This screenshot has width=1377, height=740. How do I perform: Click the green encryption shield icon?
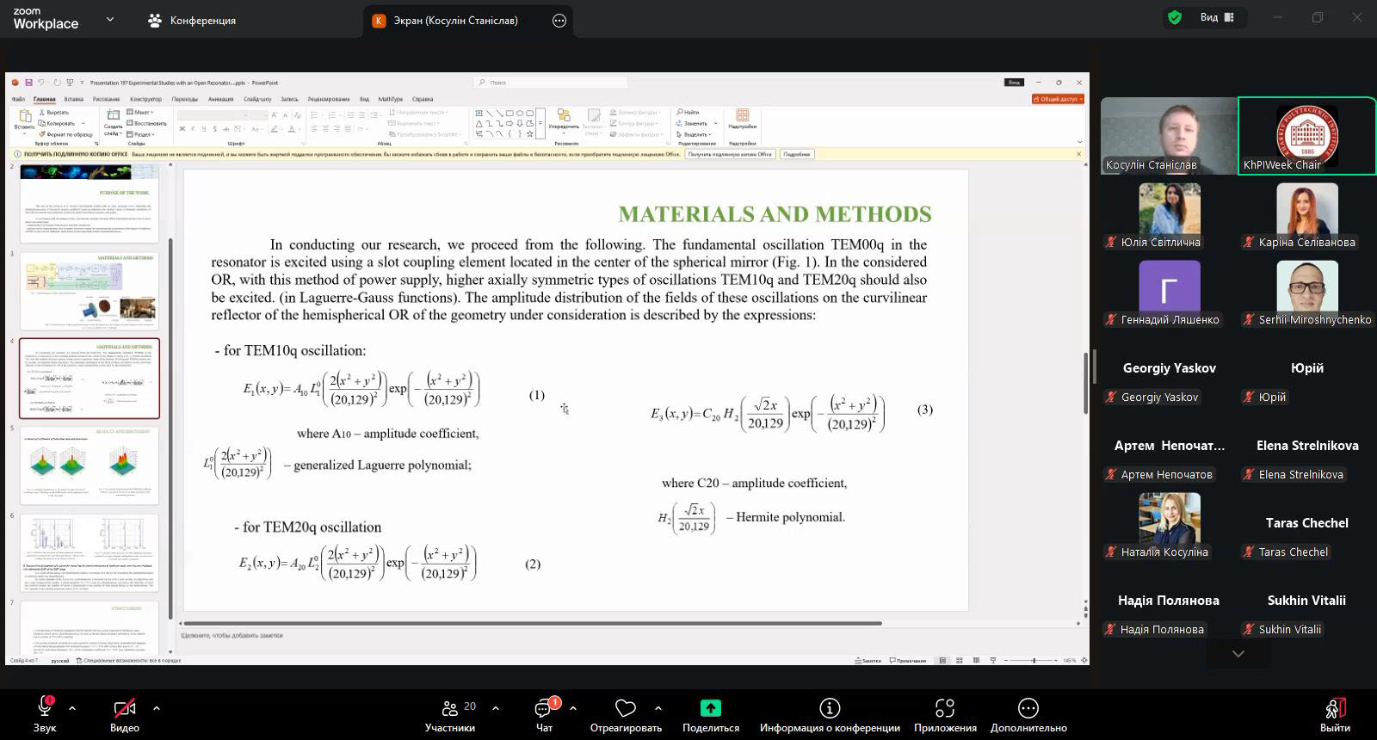click(x=1174, y=17)
